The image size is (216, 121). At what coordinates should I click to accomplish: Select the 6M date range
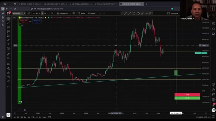tap(29, 117)
